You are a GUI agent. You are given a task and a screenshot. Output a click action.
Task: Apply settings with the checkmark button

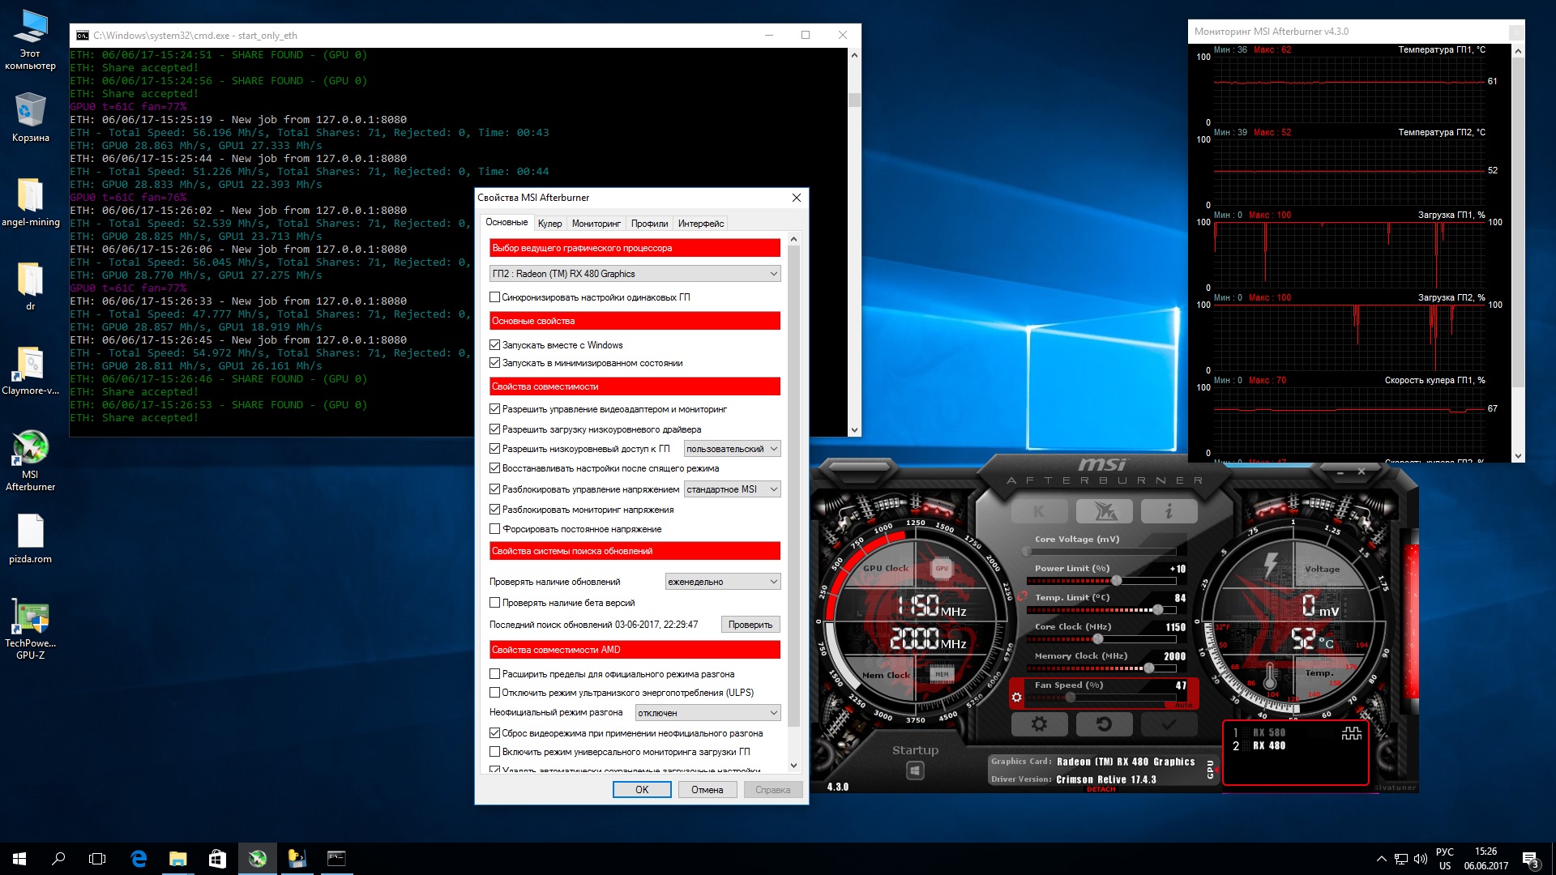point(1169,723)
